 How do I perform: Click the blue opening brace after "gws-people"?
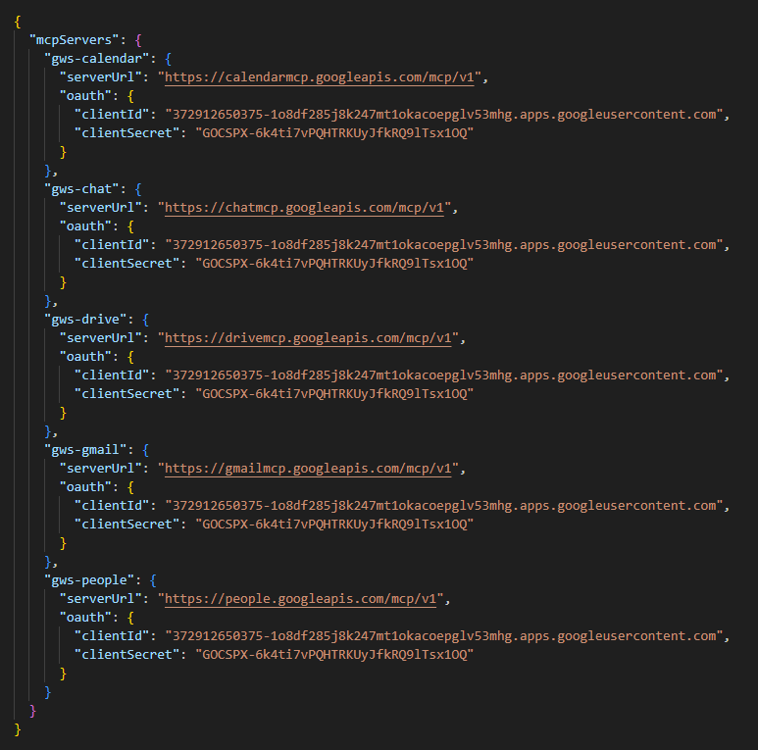point(153,580)
